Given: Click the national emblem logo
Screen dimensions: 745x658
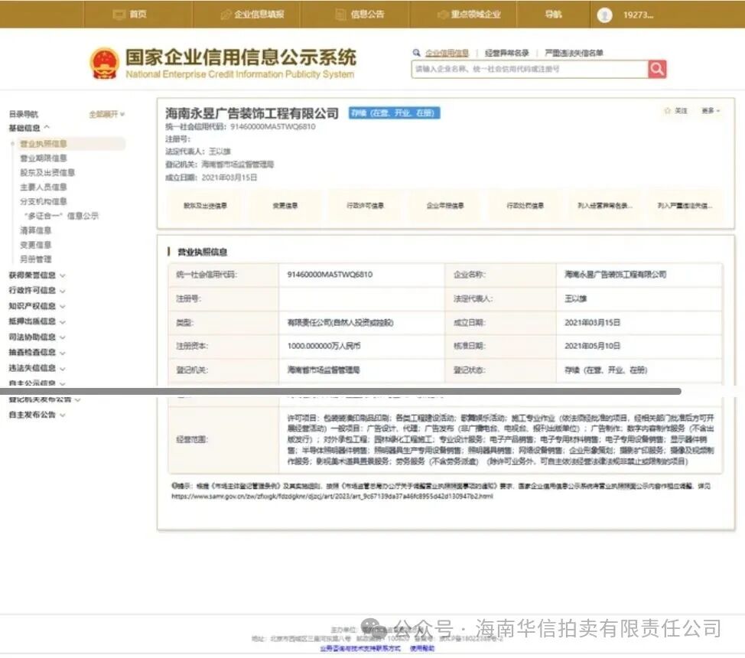Looking at the screenshot, I should click(104, 64).
